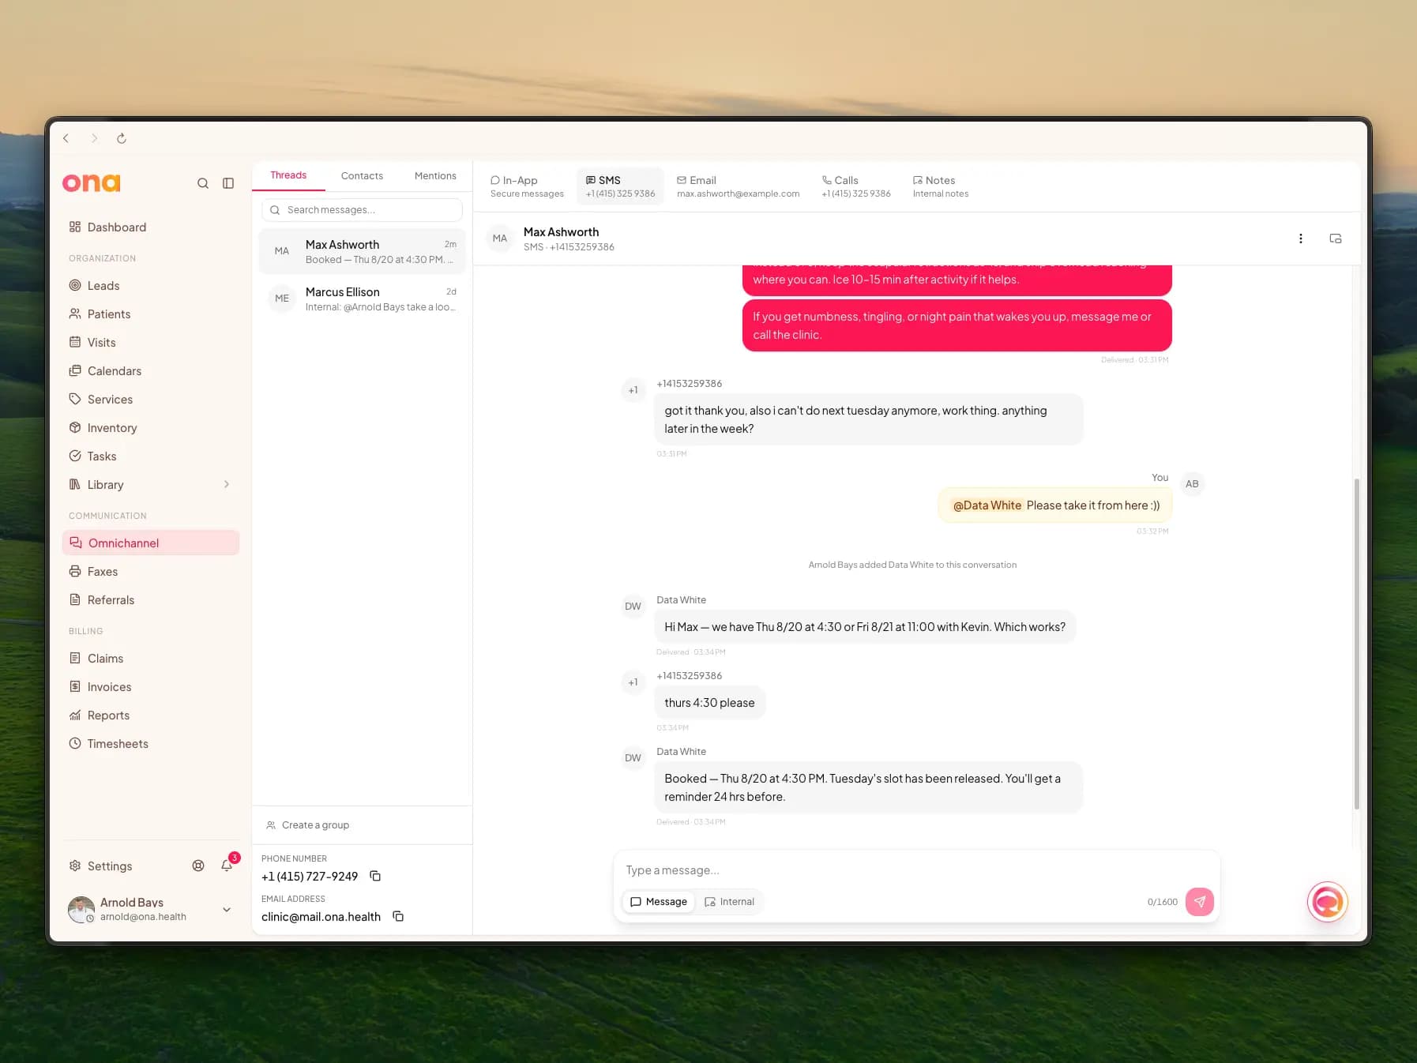Send the message with the paper-plane button
Screen dimensions: 1417x1063
[x=1199, y=902]
